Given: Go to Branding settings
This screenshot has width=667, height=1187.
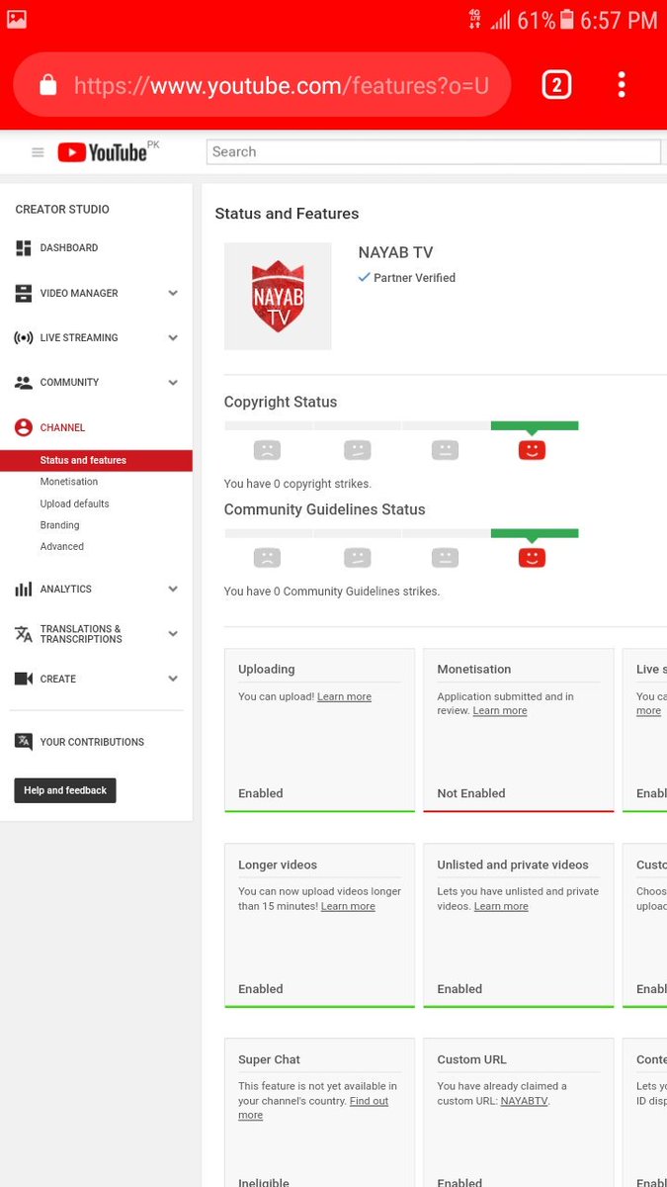Looking at the screenshot, I should pyautogui.click(x=59, y=525).
